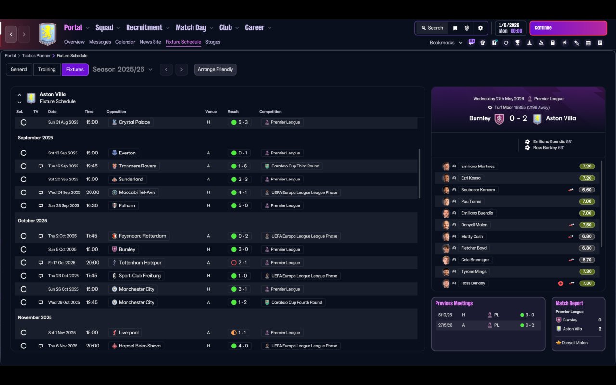The height and width of the screenshot is (385, 616).
Task: Click the Emiliano Martinez 7.20 rating
Action: point(587,167)
